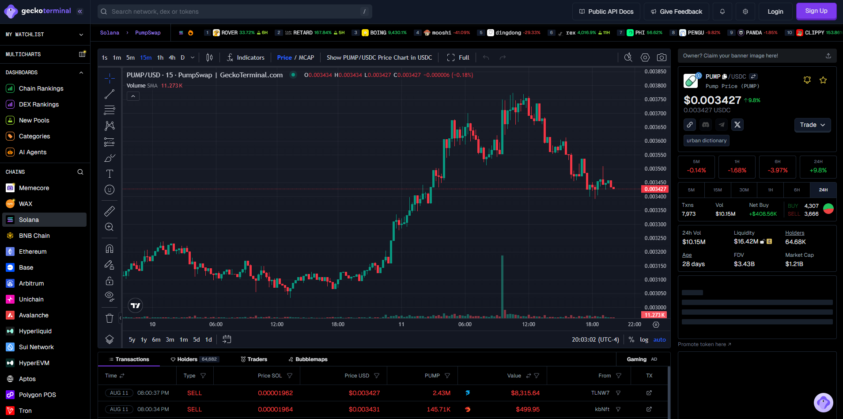Viewport: 843px width, 419px height.
Task: Click the ruler measure tool
Action: [x=110, y=211]
